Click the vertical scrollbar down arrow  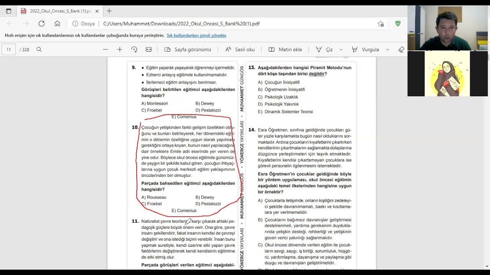point(487,266)
